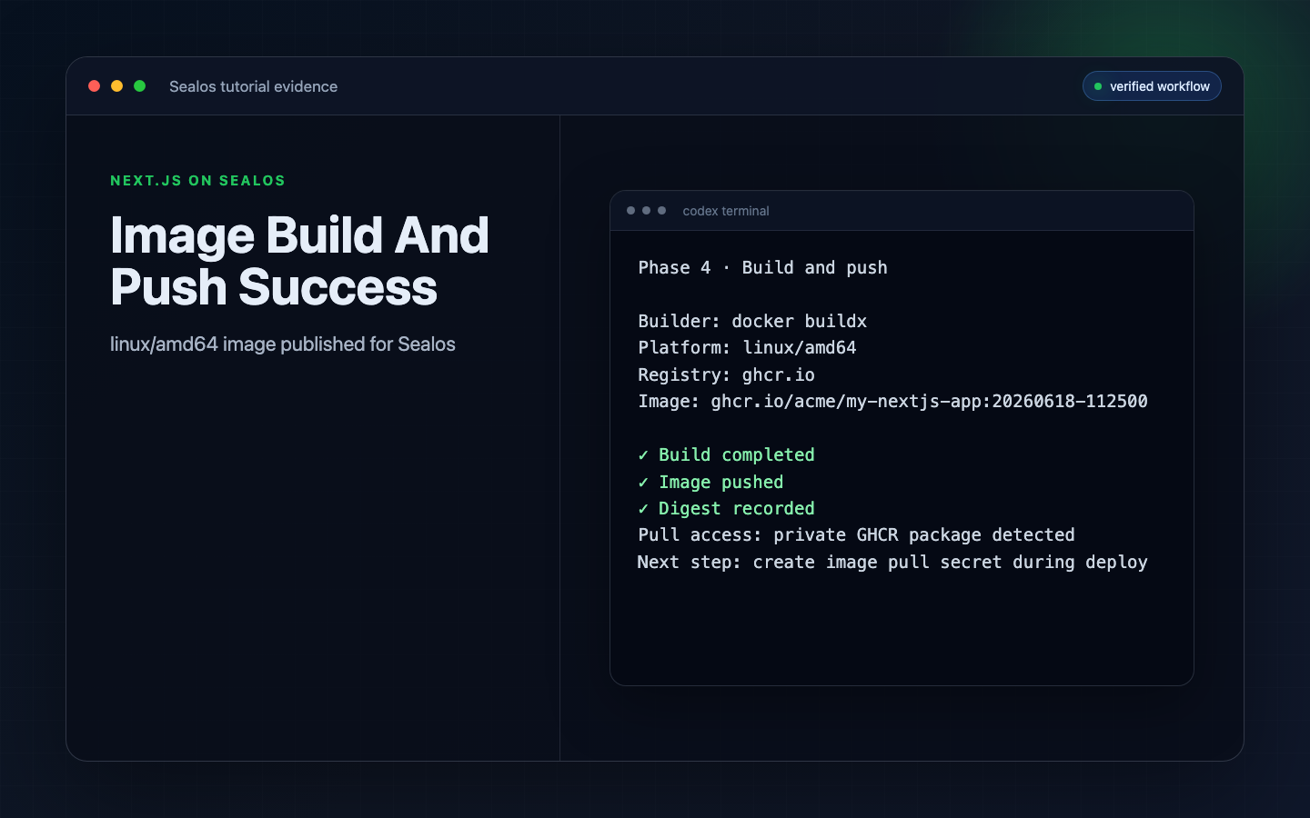
Task: Click the red close dot in title bar
Action: 94,86
